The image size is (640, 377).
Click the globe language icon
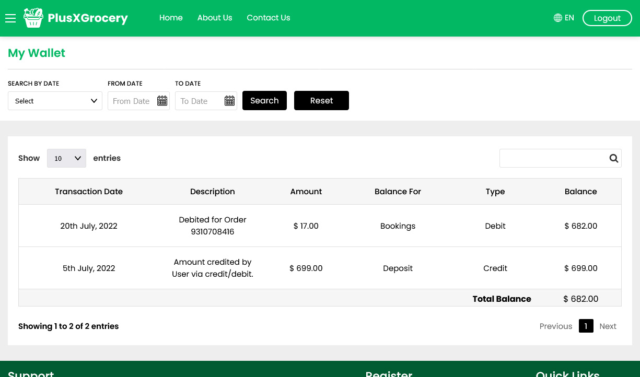[x=558, y=18]
